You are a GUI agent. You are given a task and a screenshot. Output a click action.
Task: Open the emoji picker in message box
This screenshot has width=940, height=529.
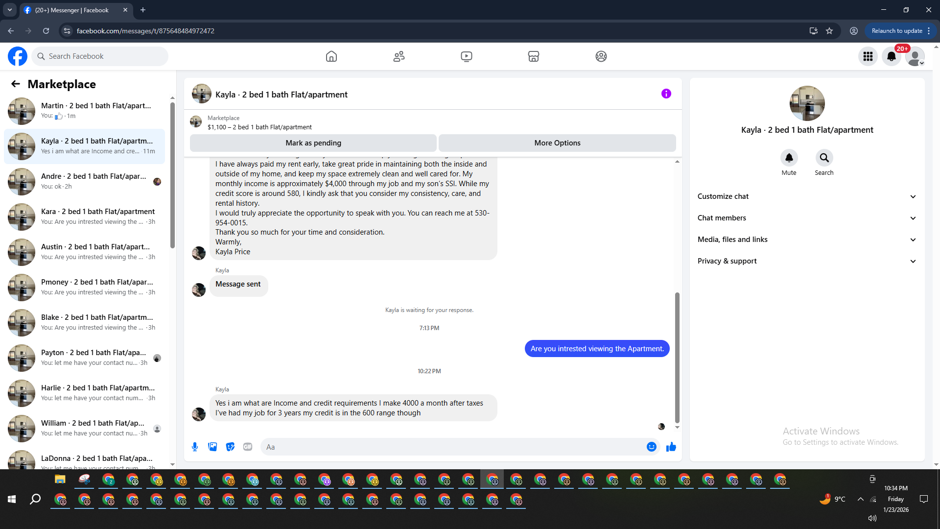[651, 447]
